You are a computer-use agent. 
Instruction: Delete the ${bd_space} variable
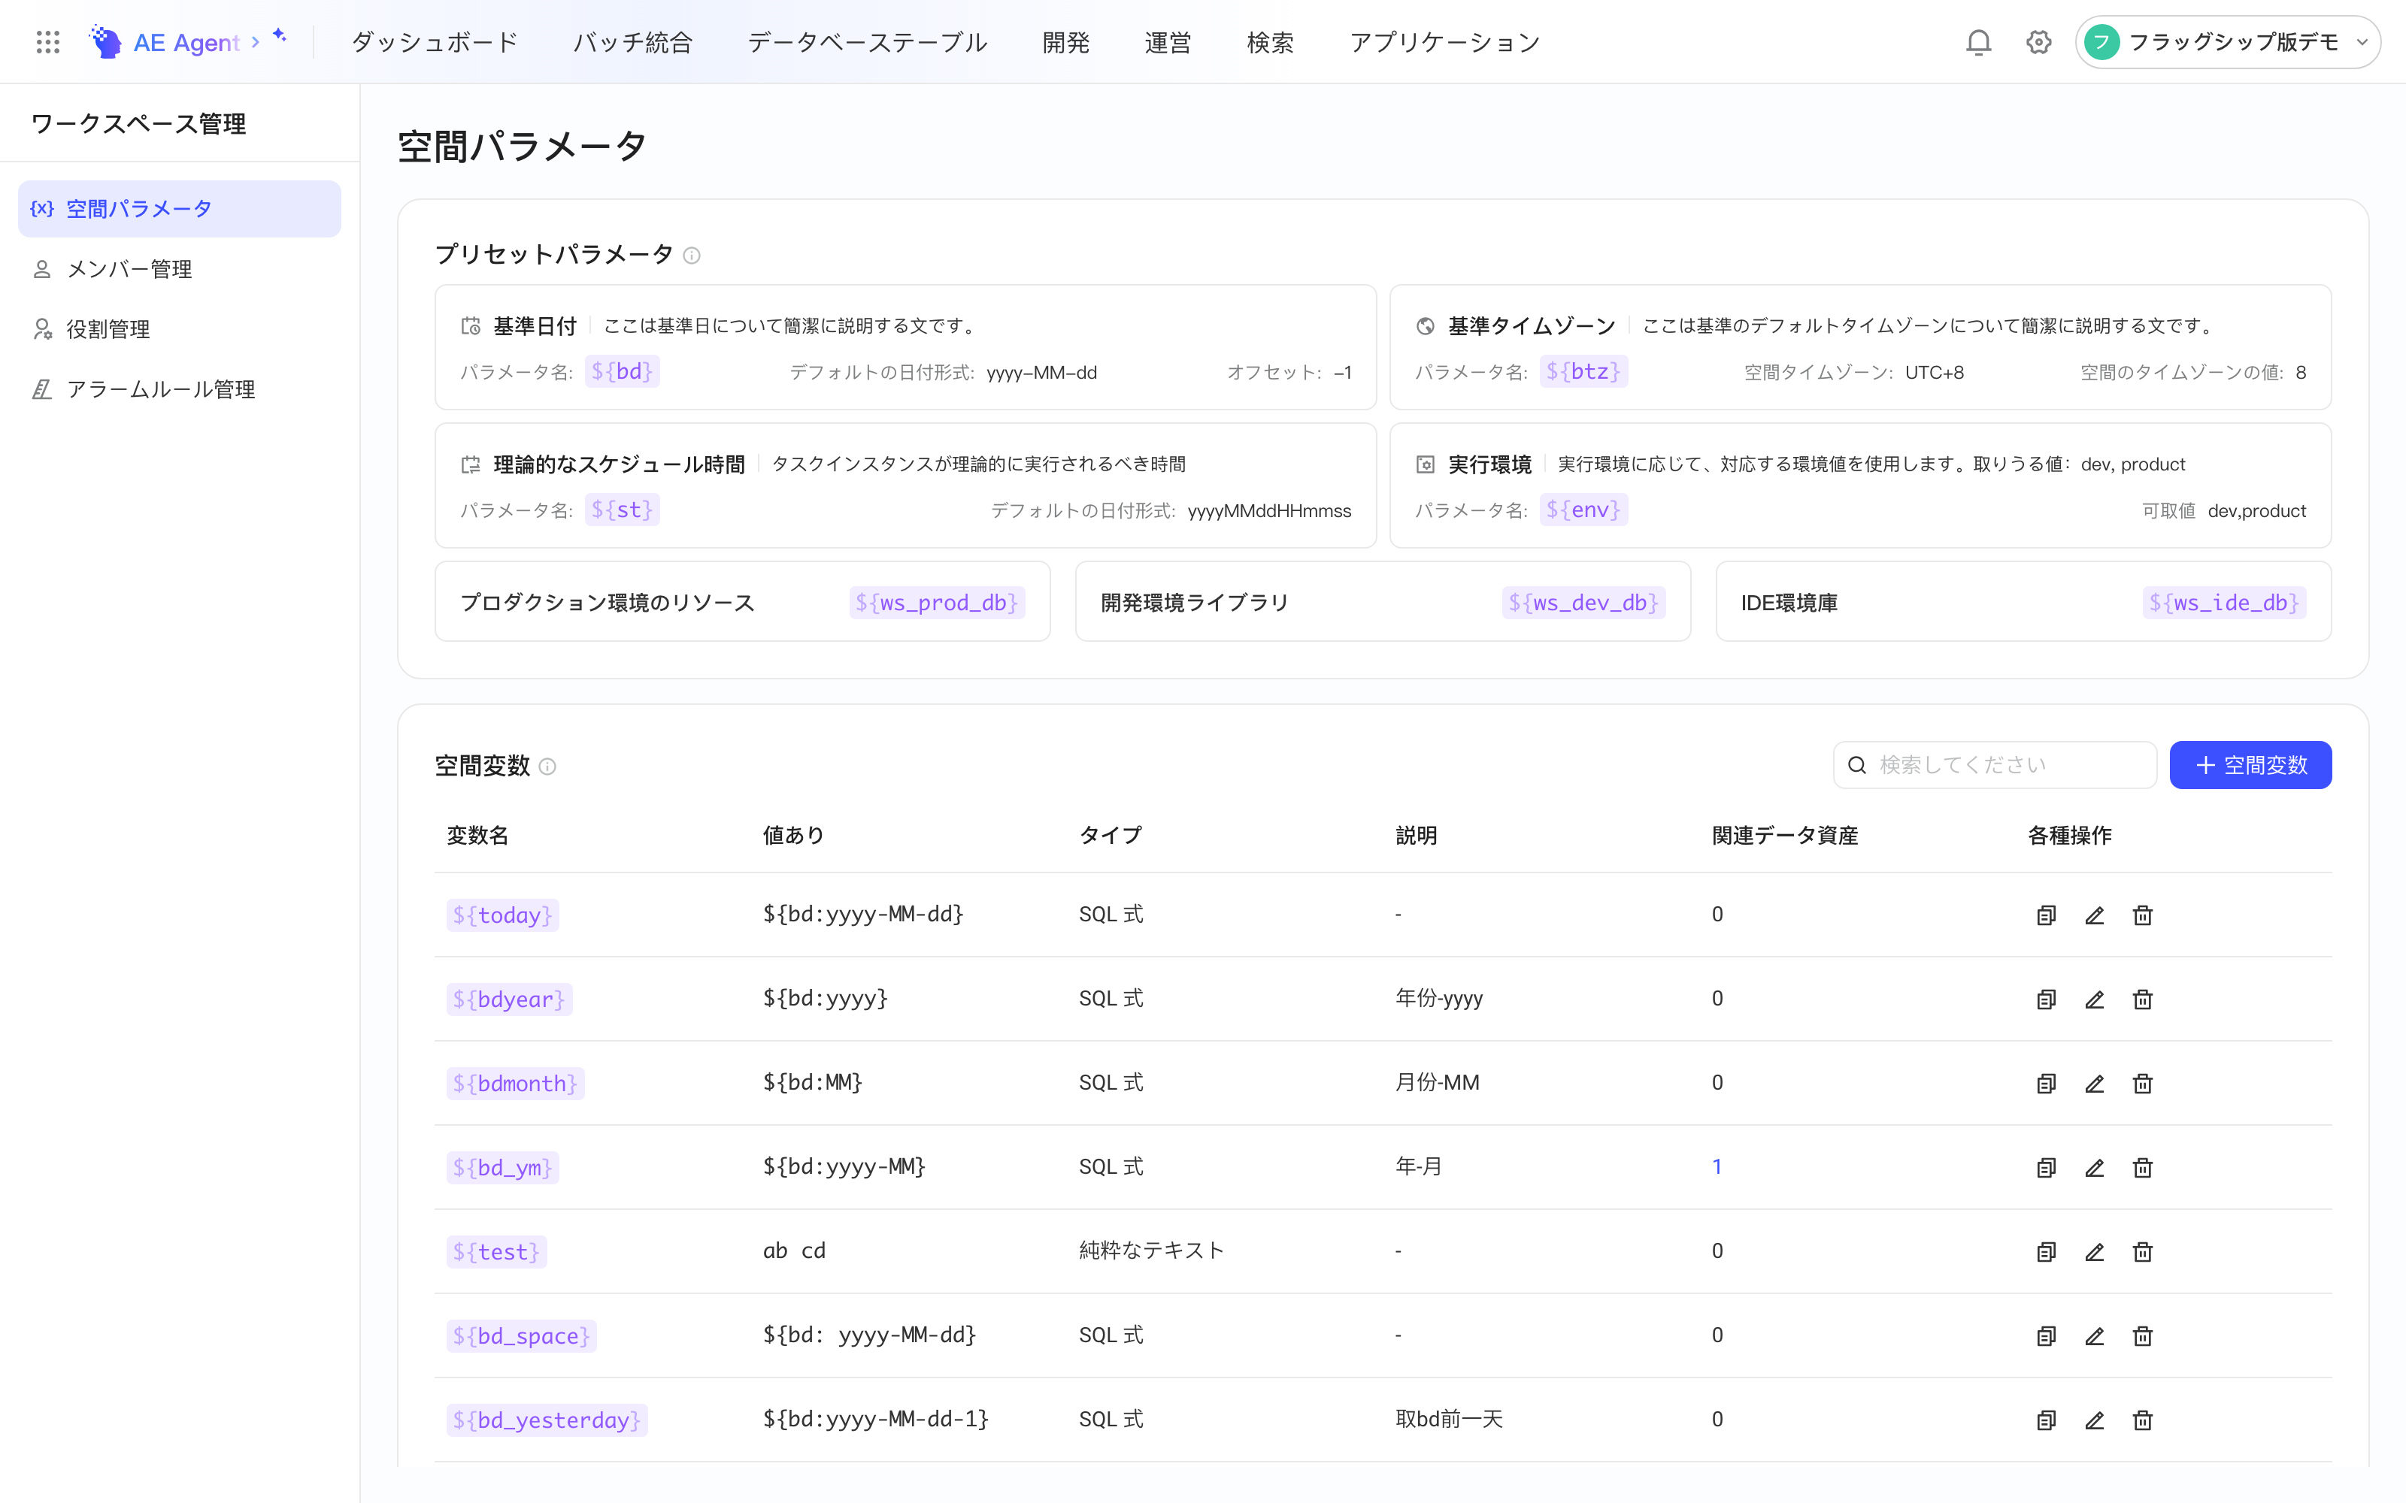(2143, 1336)
